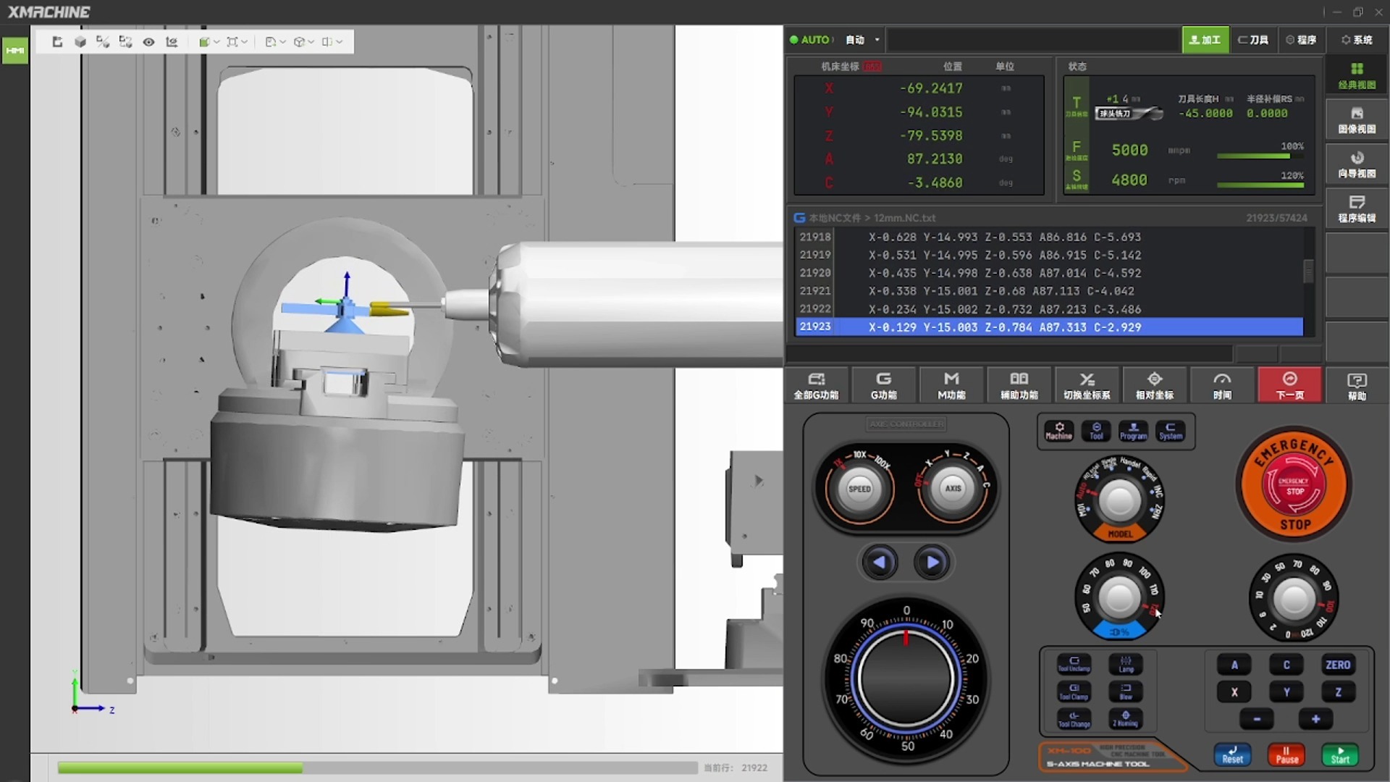Open the M功能 function panel
1390x782 pixels.
(951, 385)
